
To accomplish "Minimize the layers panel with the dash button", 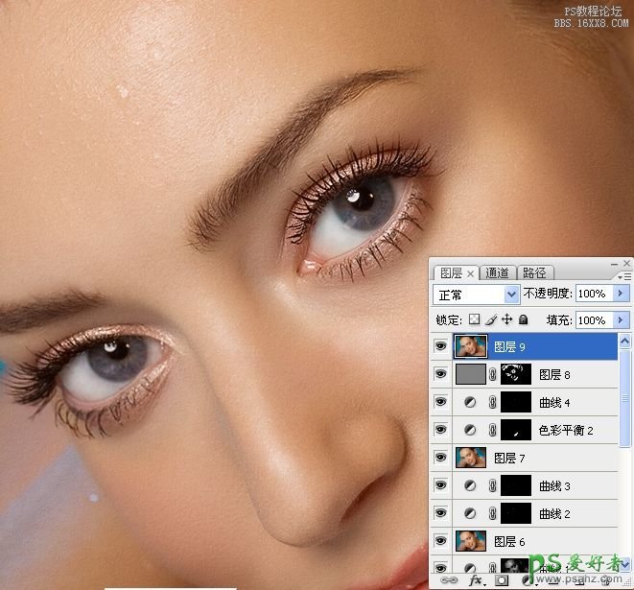I will point(615,264).
